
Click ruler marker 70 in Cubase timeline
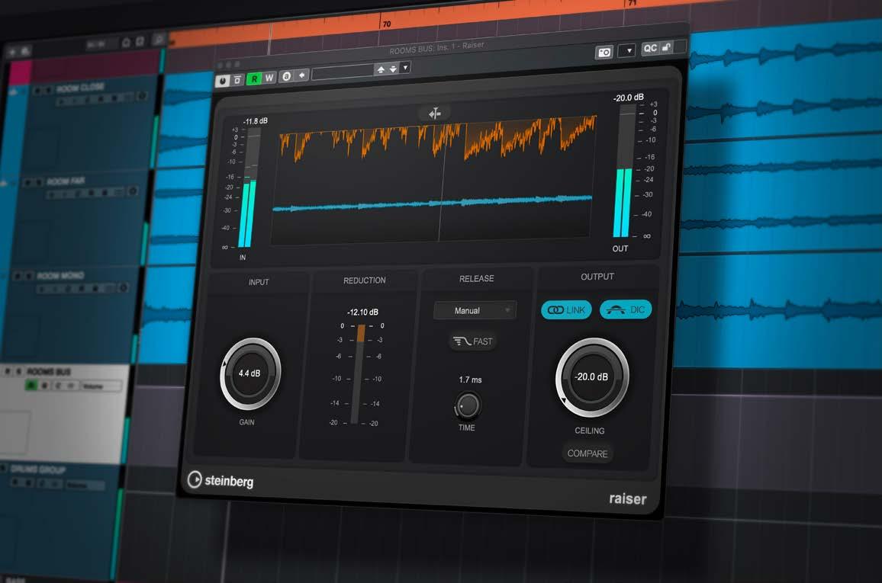(386, 24)
